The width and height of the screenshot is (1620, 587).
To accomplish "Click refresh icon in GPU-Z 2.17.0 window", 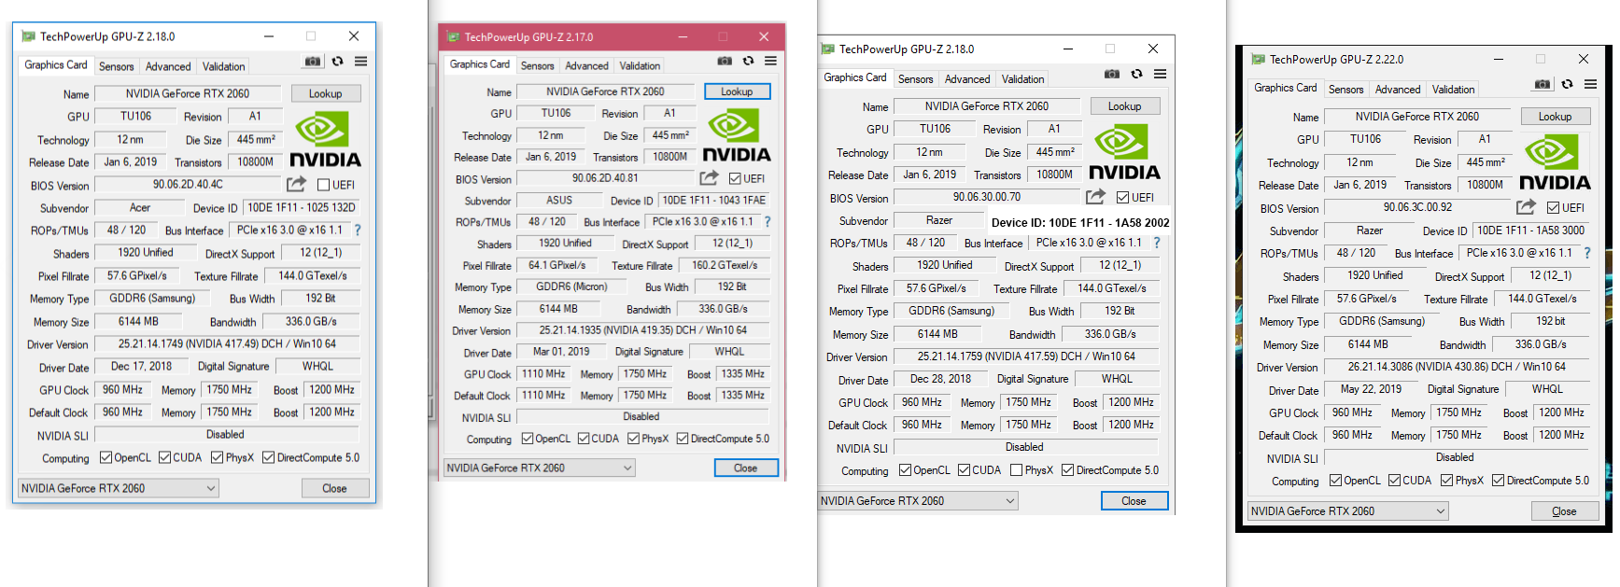I will coord(748,61).
